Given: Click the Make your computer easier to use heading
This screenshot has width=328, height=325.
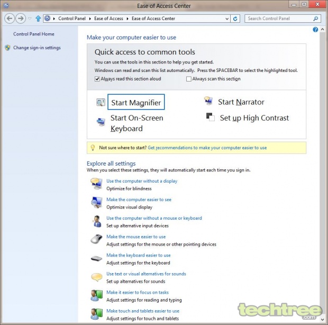Looking at the screenshot, I should 131,38.
